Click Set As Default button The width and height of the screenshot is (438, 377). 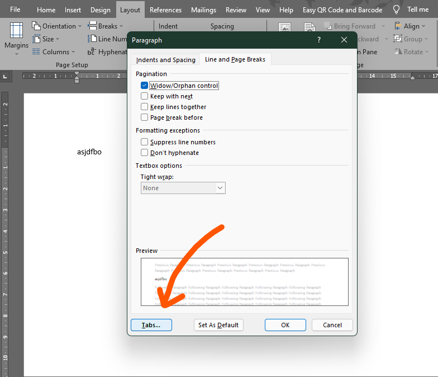(x=218, y=325)
